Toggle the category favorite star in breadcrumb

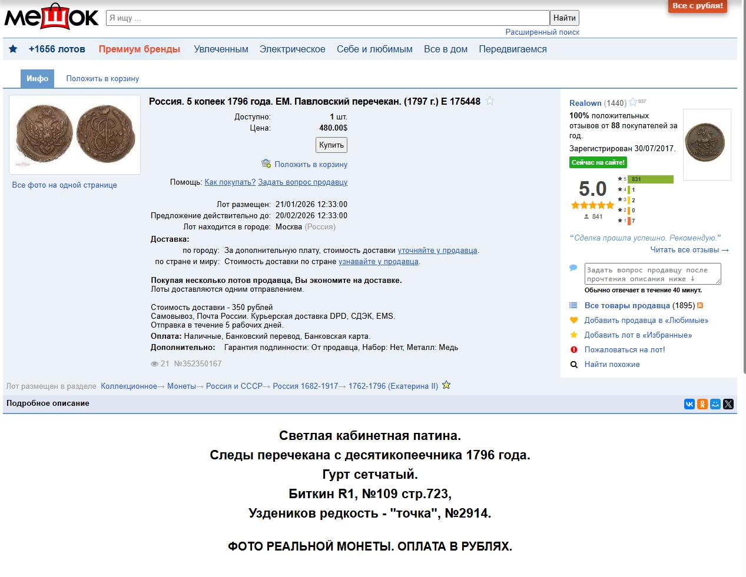pyautogui.click(x=446, y=385)
